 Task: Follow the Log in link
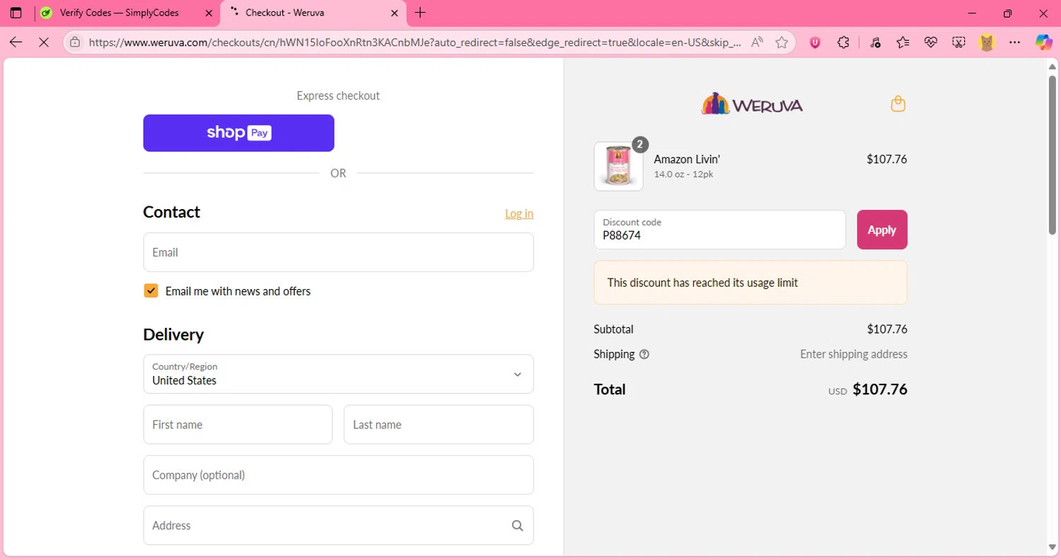[x=519, y=213]
